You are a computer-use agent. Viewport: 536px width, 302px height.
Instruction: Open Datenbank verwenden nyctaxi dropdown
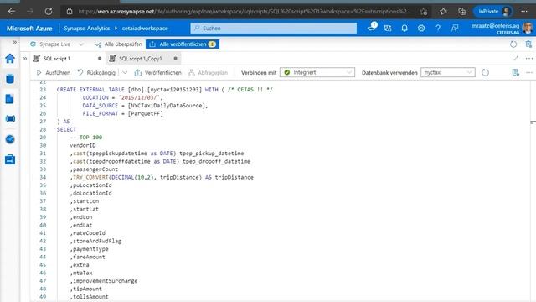tap(448, 73)
